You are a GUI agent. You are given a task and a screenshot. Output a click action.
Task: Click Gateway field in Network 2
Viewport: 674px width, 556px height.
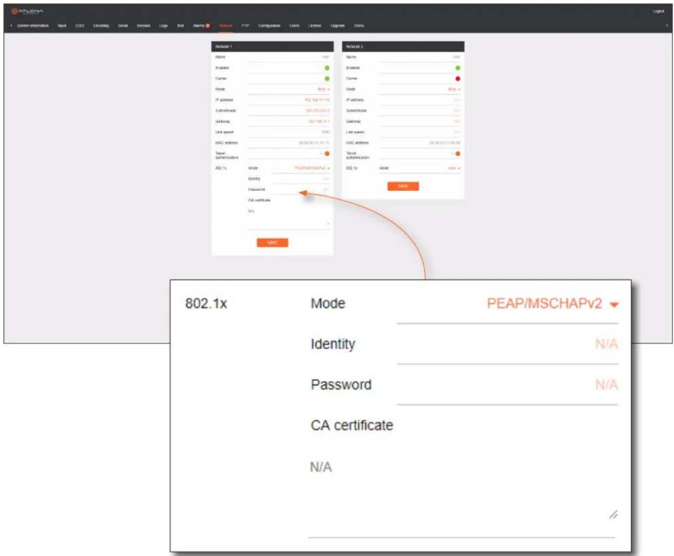[x=420, y=122]
